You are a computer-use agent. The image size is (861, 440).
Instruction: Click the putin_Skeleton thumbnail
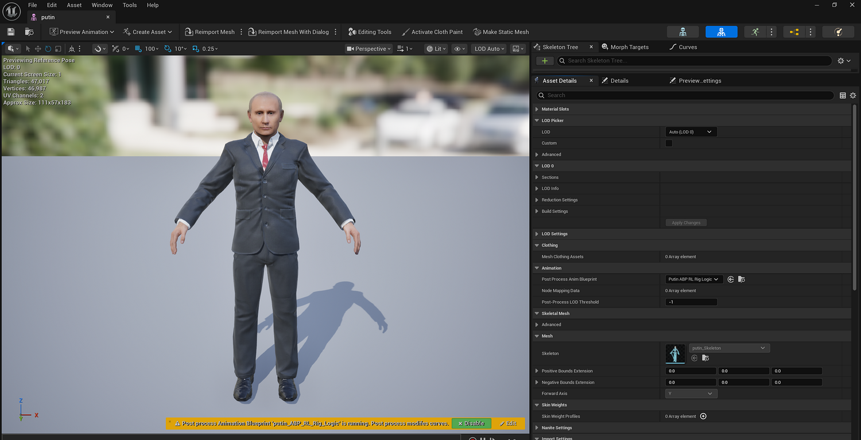coord(675,353)
